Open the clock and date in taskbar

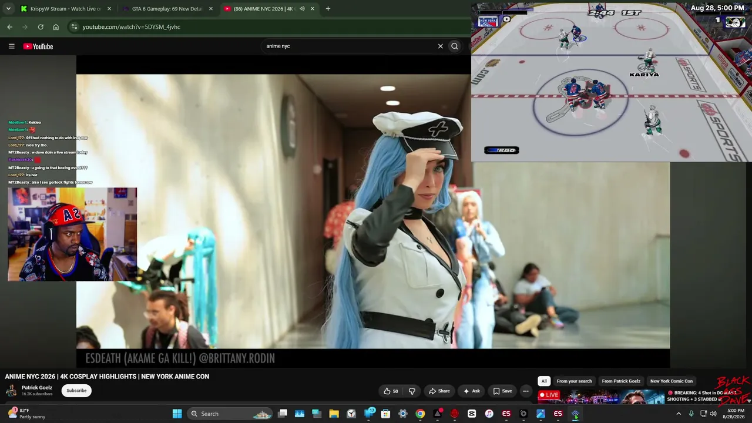[x=733, y=414]
